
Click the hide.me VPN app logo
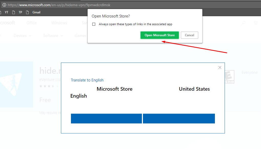tap(16, 84)
